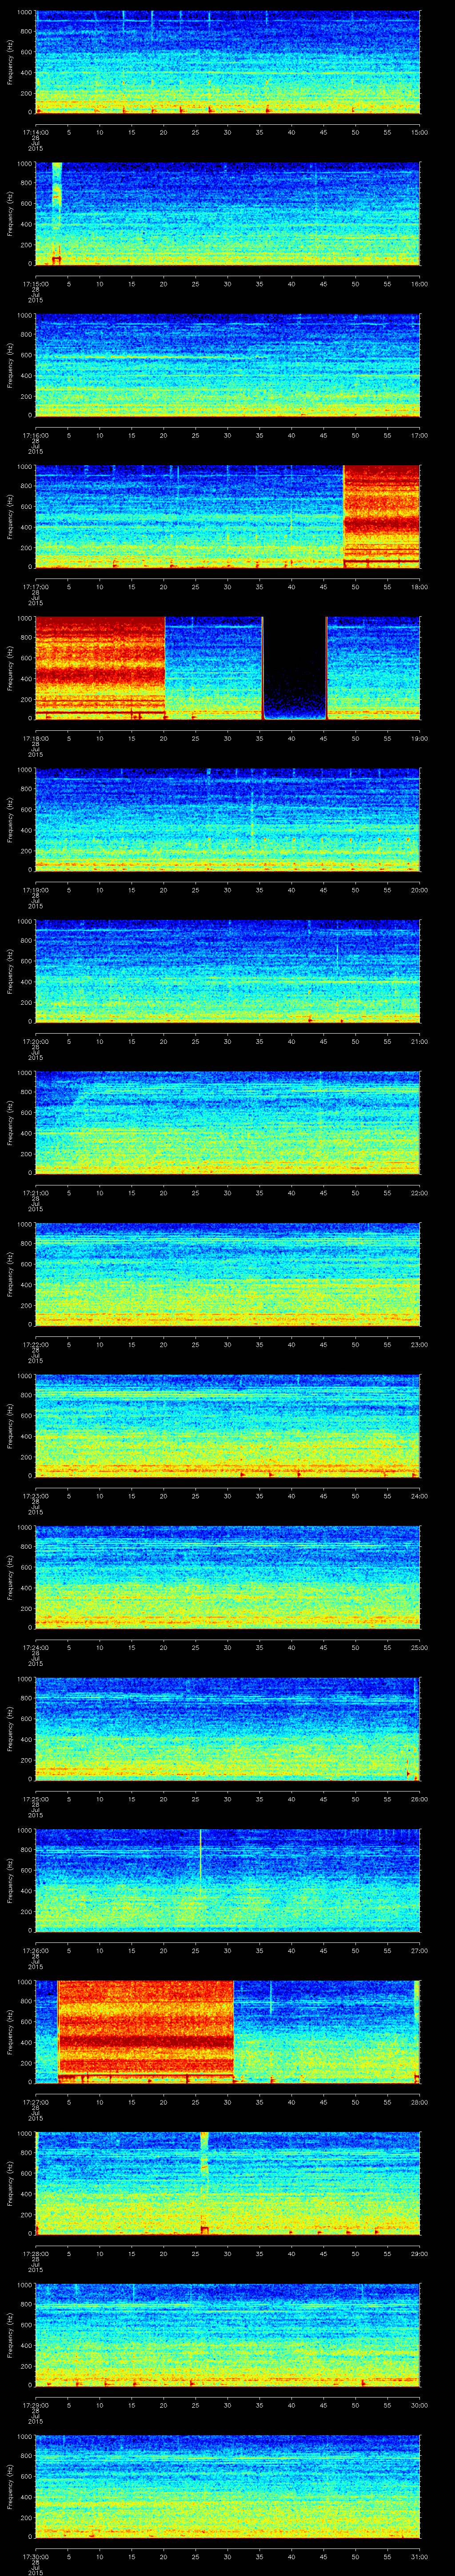Screen dimensions: 455x2576
Task: Open the spectrogram starting 17:24:00
Action: [x=227, y=1578]
